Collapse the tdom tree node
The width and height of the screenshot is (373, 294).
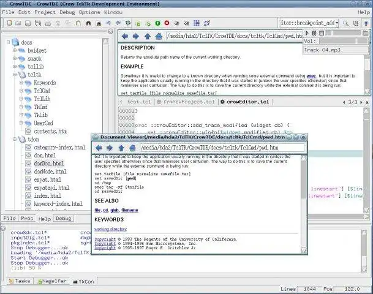(x=15, y=139)
